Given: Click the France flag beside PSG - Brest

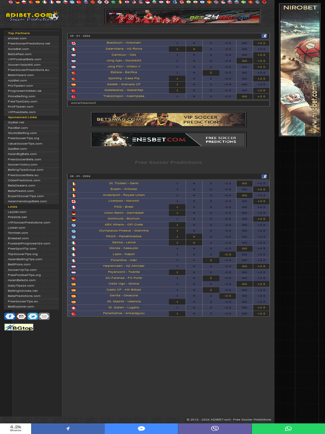Looking at the screenshot, I should pyautogui.click(x=73, y=207).
